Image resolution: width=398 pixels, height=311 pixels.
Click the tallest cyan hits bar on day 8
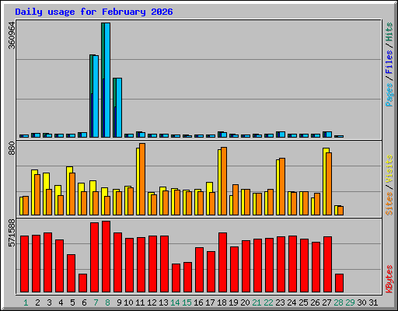107,80
